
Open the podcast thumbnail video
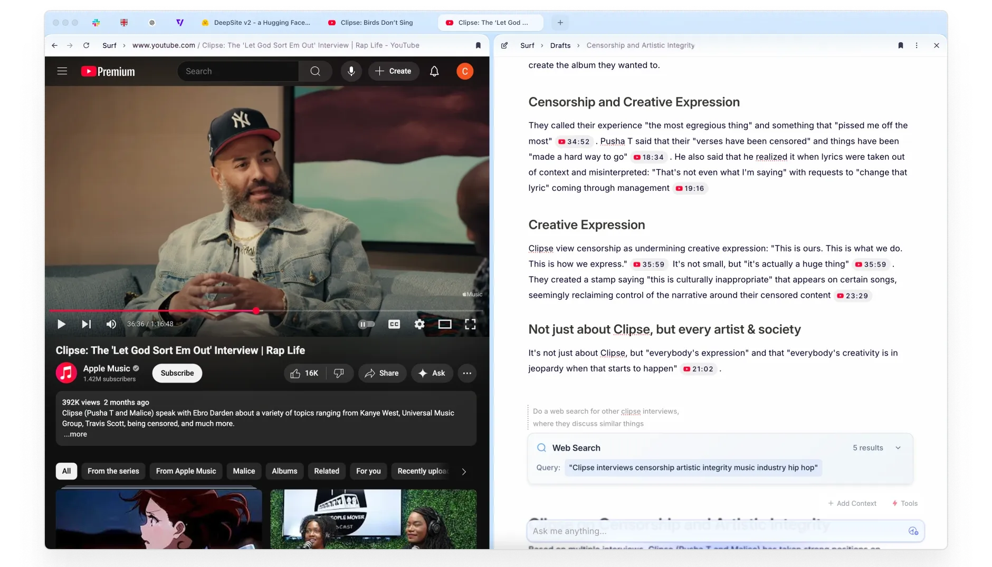point(374,519)
